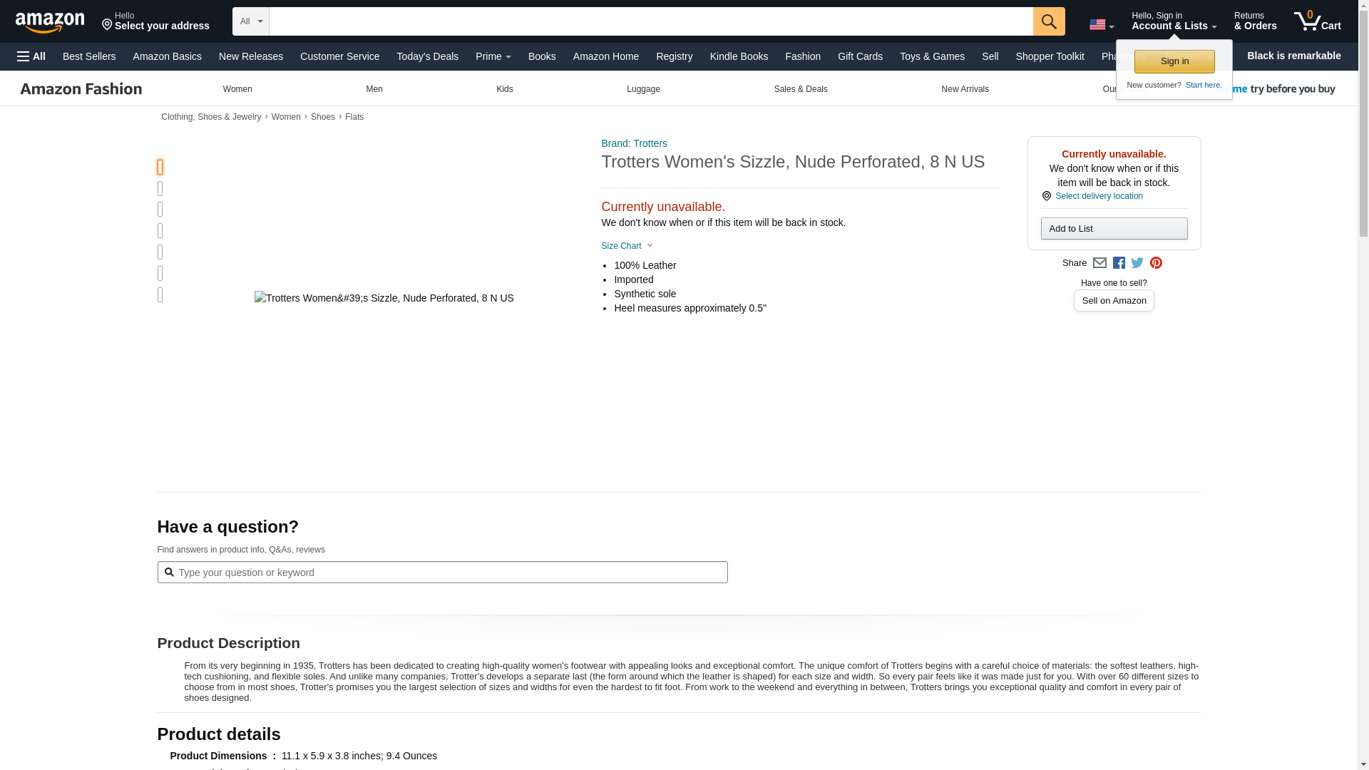Share product on Facebook
The width and height of the screenshot is (1369, 770).
[x=1119, y=263]
